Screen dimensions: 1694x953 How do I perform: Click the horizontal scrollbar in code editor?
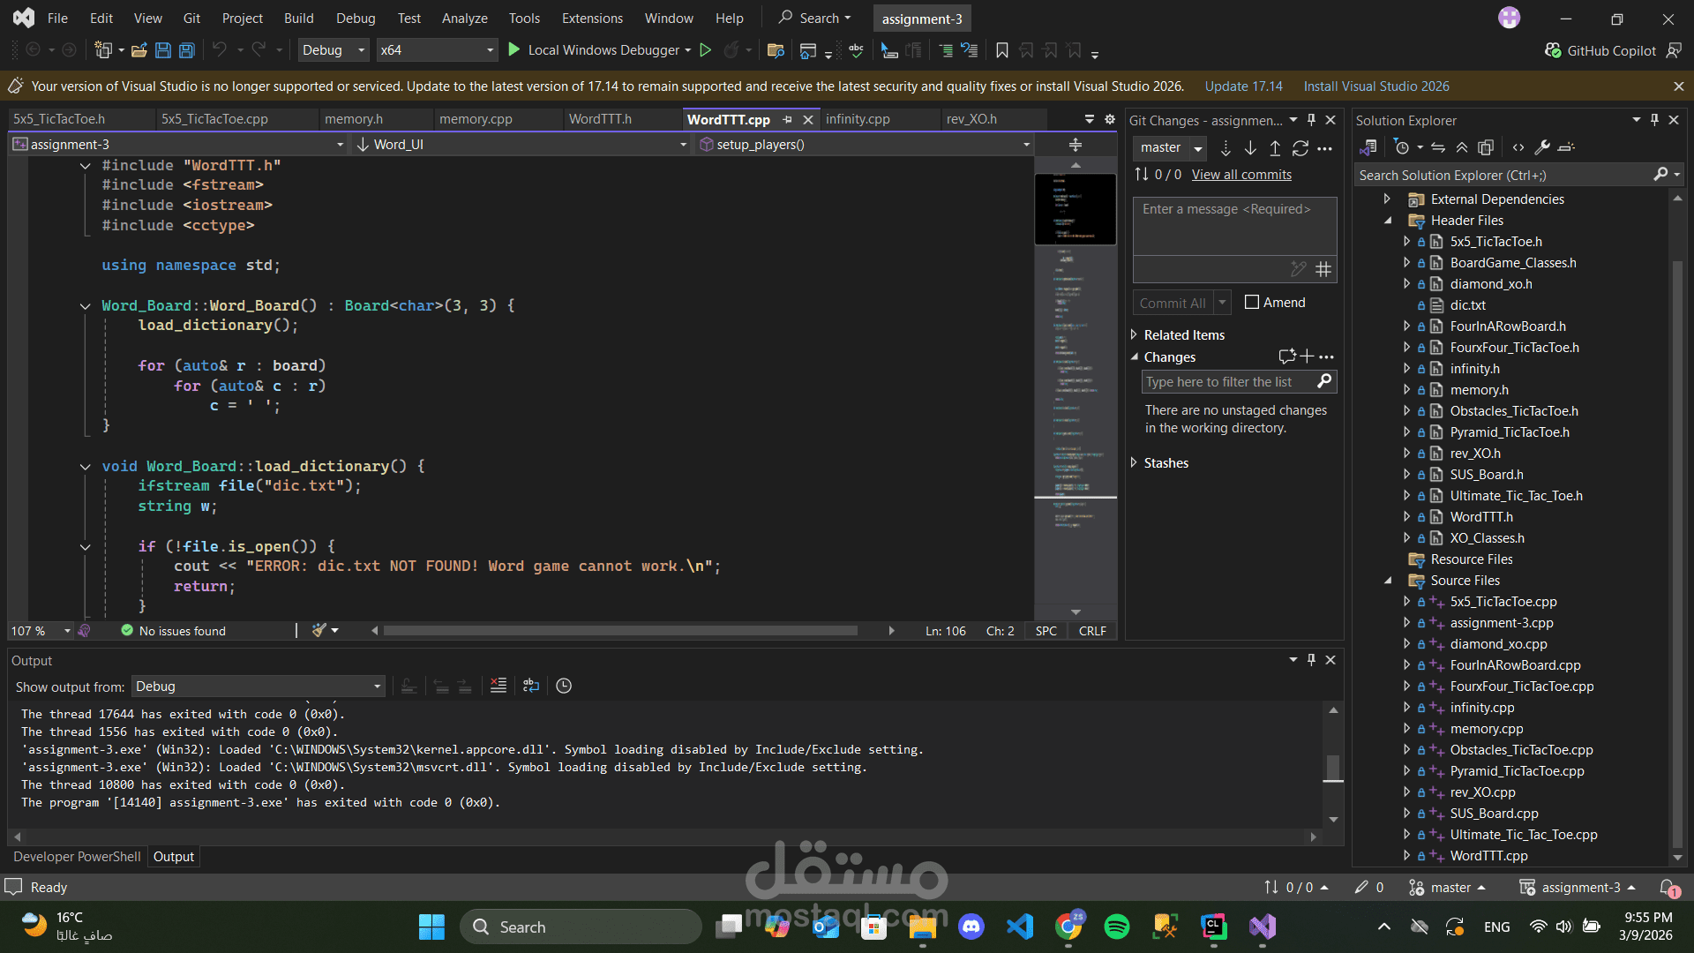619,631
